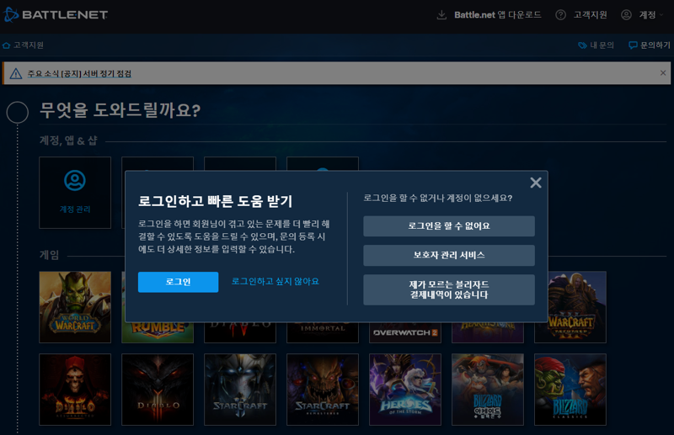Go to the 고객지원 breadcrumb link
The height and width of the screenshot is (435, 674).
[x=29, y=45]
